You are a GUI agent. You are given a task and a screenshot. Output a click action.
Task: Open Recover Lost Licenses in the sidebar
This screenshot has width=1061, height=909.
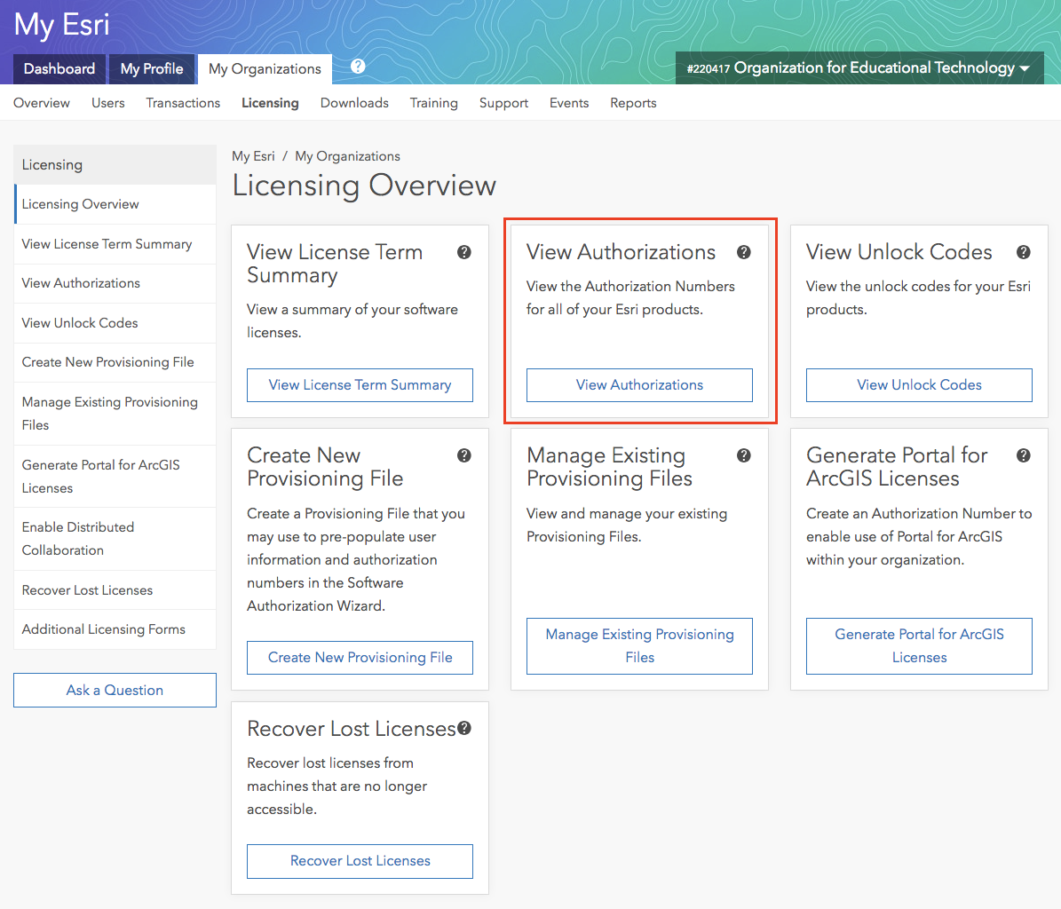point(115,590)
